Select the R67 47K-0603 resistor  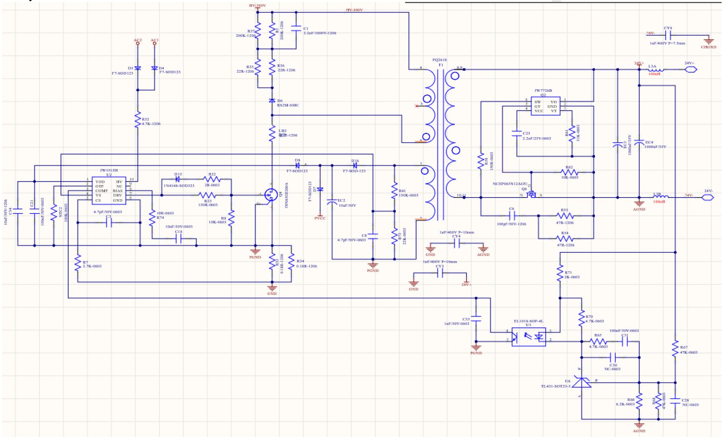tap(675, 349)
